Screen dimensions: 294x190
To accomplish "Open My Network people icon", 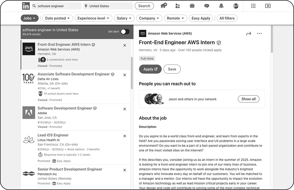I will click(x=177, y=6).
